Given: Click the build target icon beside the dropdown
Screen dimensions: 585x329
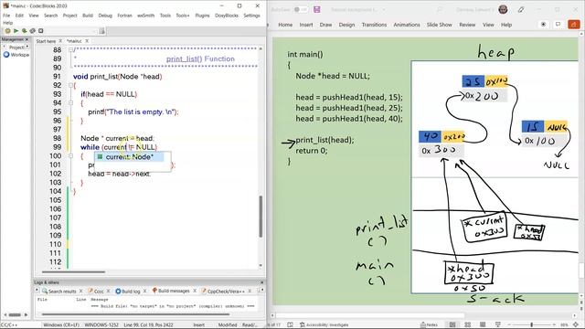Looking at the screenshot, I should click(x=101, y=30).
